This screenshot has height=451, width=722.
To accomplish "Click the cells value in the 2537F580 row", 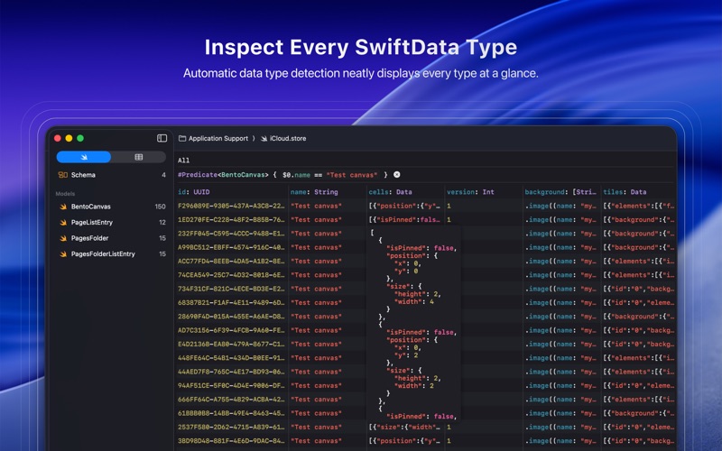I will pyautogui.click(x=404, y=427).
